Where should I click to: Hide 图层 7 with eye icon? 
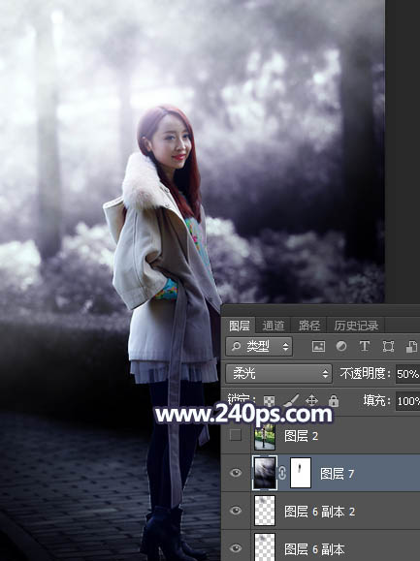coord(236,473)
